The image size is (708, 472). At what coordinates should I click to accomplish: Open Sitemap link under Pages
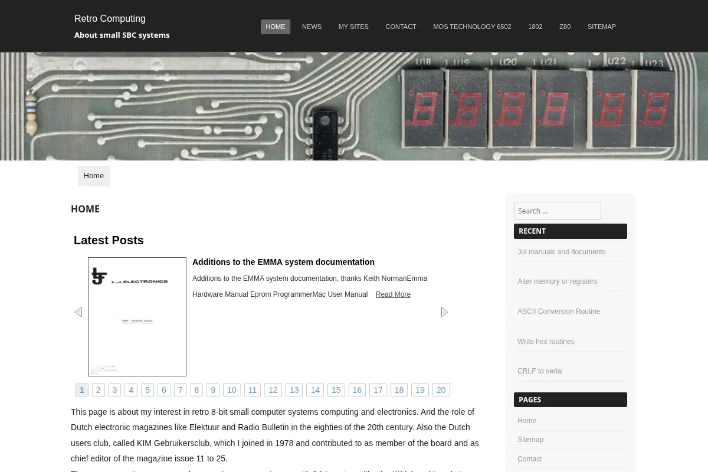[x=530, y=440]
